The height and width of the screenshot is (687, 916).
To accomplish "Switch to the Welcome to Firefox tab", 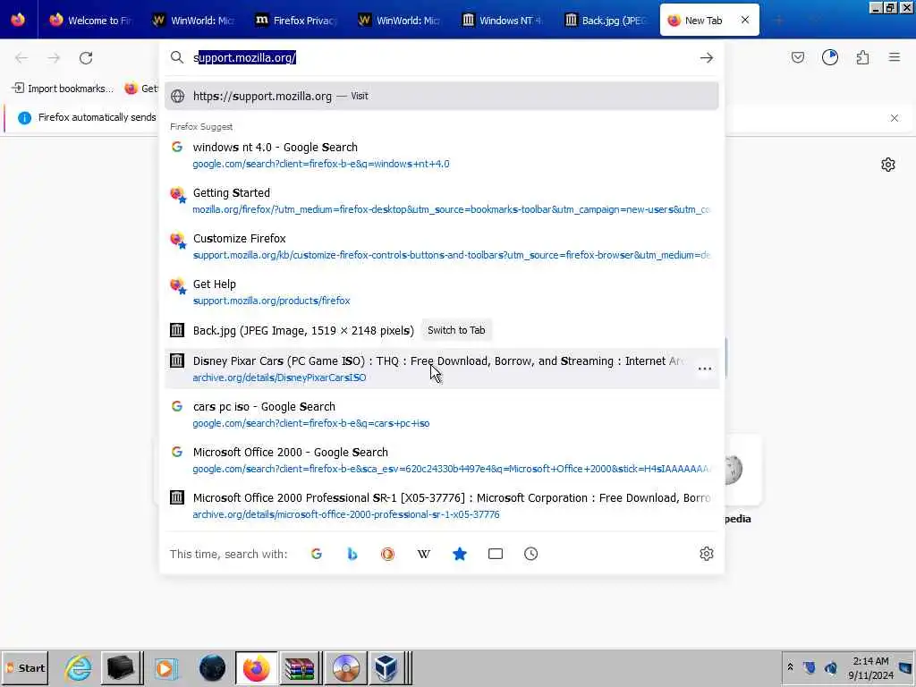I will [x=90, y=21].
